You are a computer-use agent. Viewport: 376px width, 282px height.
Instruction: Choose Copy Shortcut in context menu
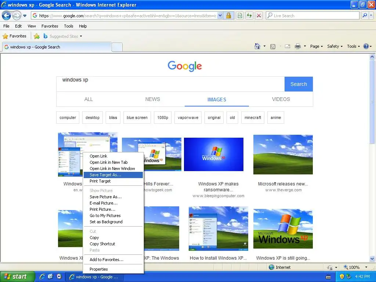click(x=113, y=244)
